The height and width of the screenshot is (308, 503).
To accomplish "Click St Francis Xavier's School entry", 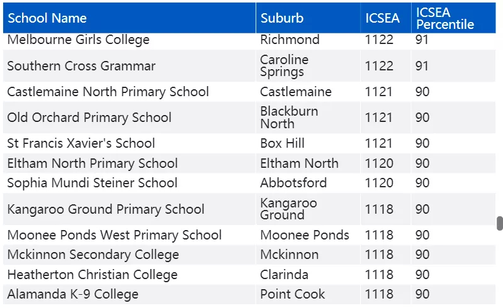I will (x=81, y=143).
